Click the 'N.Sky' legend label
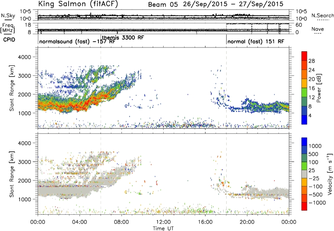This screenshot has width=334, height=231. [x=8, y=15]
